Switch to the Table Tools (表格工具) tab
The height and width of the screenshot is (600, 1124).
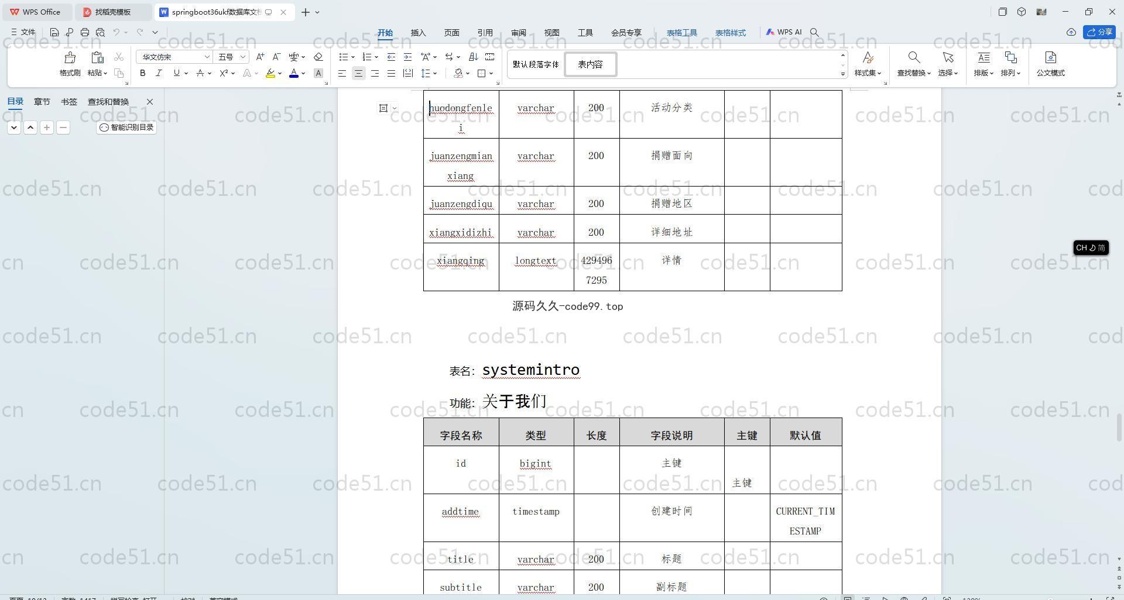point(682,33)
